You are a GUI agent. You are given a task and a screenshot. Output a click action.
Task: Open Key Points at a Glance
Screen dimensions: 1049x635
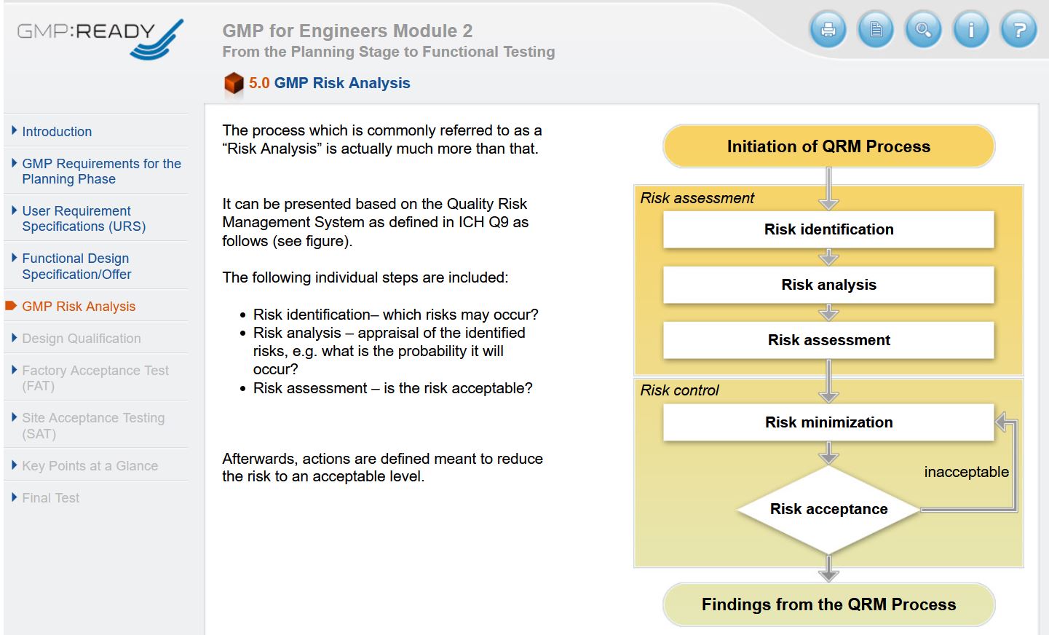point(90,466)
